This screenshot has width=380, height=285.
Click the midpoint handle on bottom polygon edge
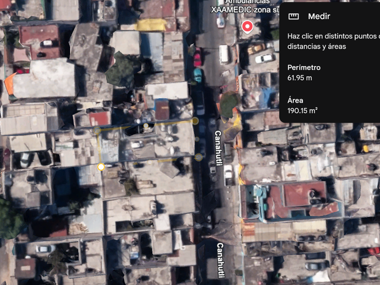click(x=150, y=162)
